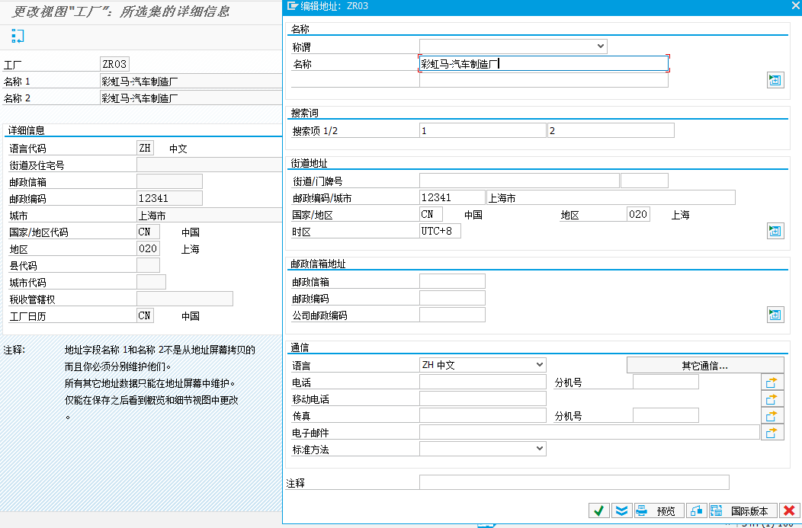This screenshot has height=528, width=802.
Task: Click 语言代码 ZH field in background view
Action: point(146,148)
